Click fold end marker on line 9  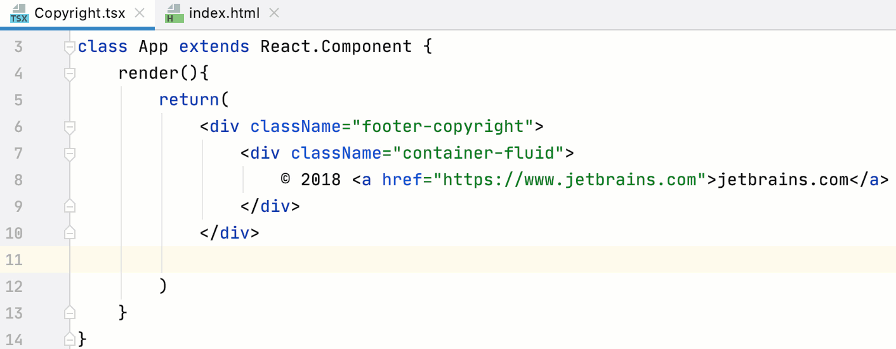click(x=70, y=206)
